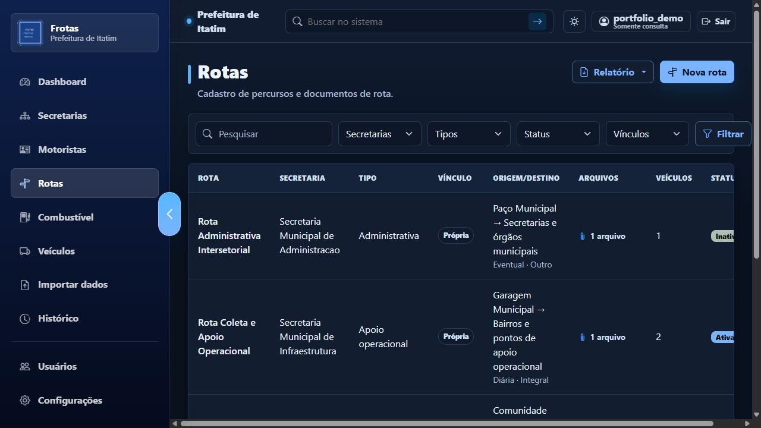Click the portfolio_demo user avatar icon

point(604,21)
